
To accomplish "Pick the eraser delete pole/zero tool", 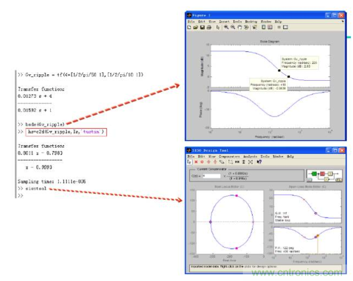I will coord(221,162).
